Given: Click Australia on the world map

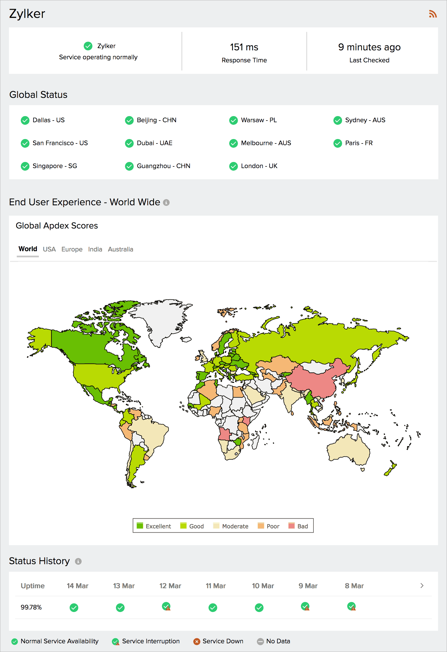Looking at the screenshot, I should [x=348, y=450].
